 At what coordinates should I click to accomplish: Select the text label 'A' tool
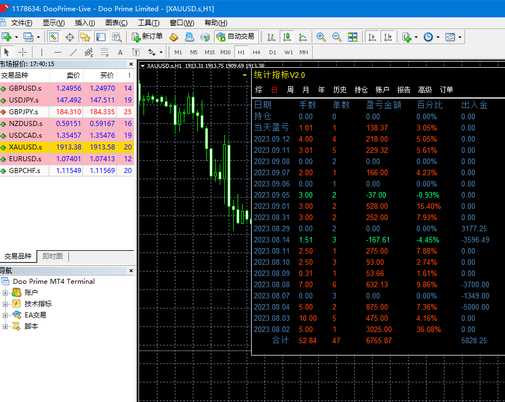[120, 53]
